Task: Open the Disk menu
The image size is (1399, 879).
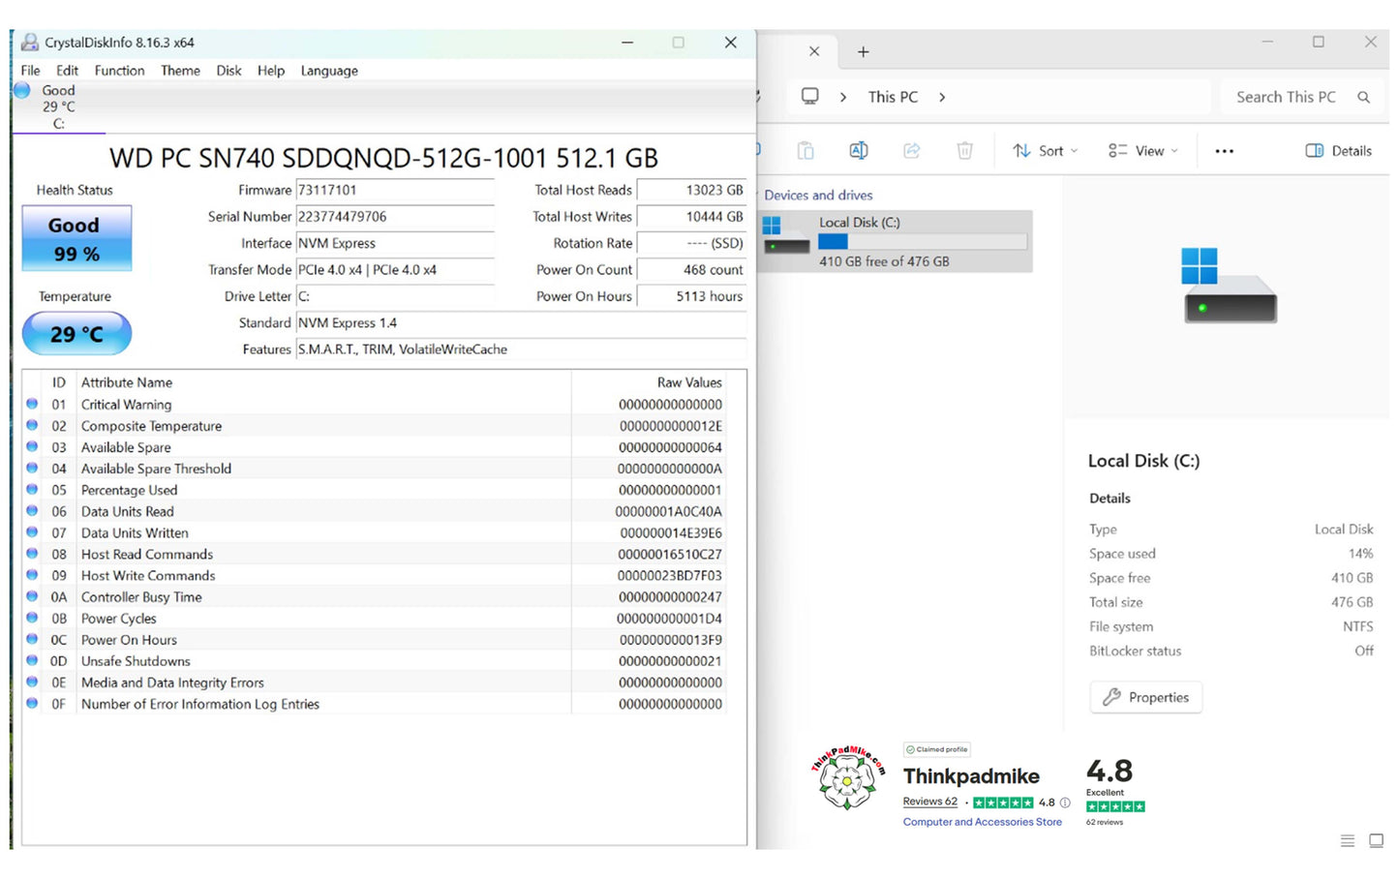Action: [x=228, y=71]
